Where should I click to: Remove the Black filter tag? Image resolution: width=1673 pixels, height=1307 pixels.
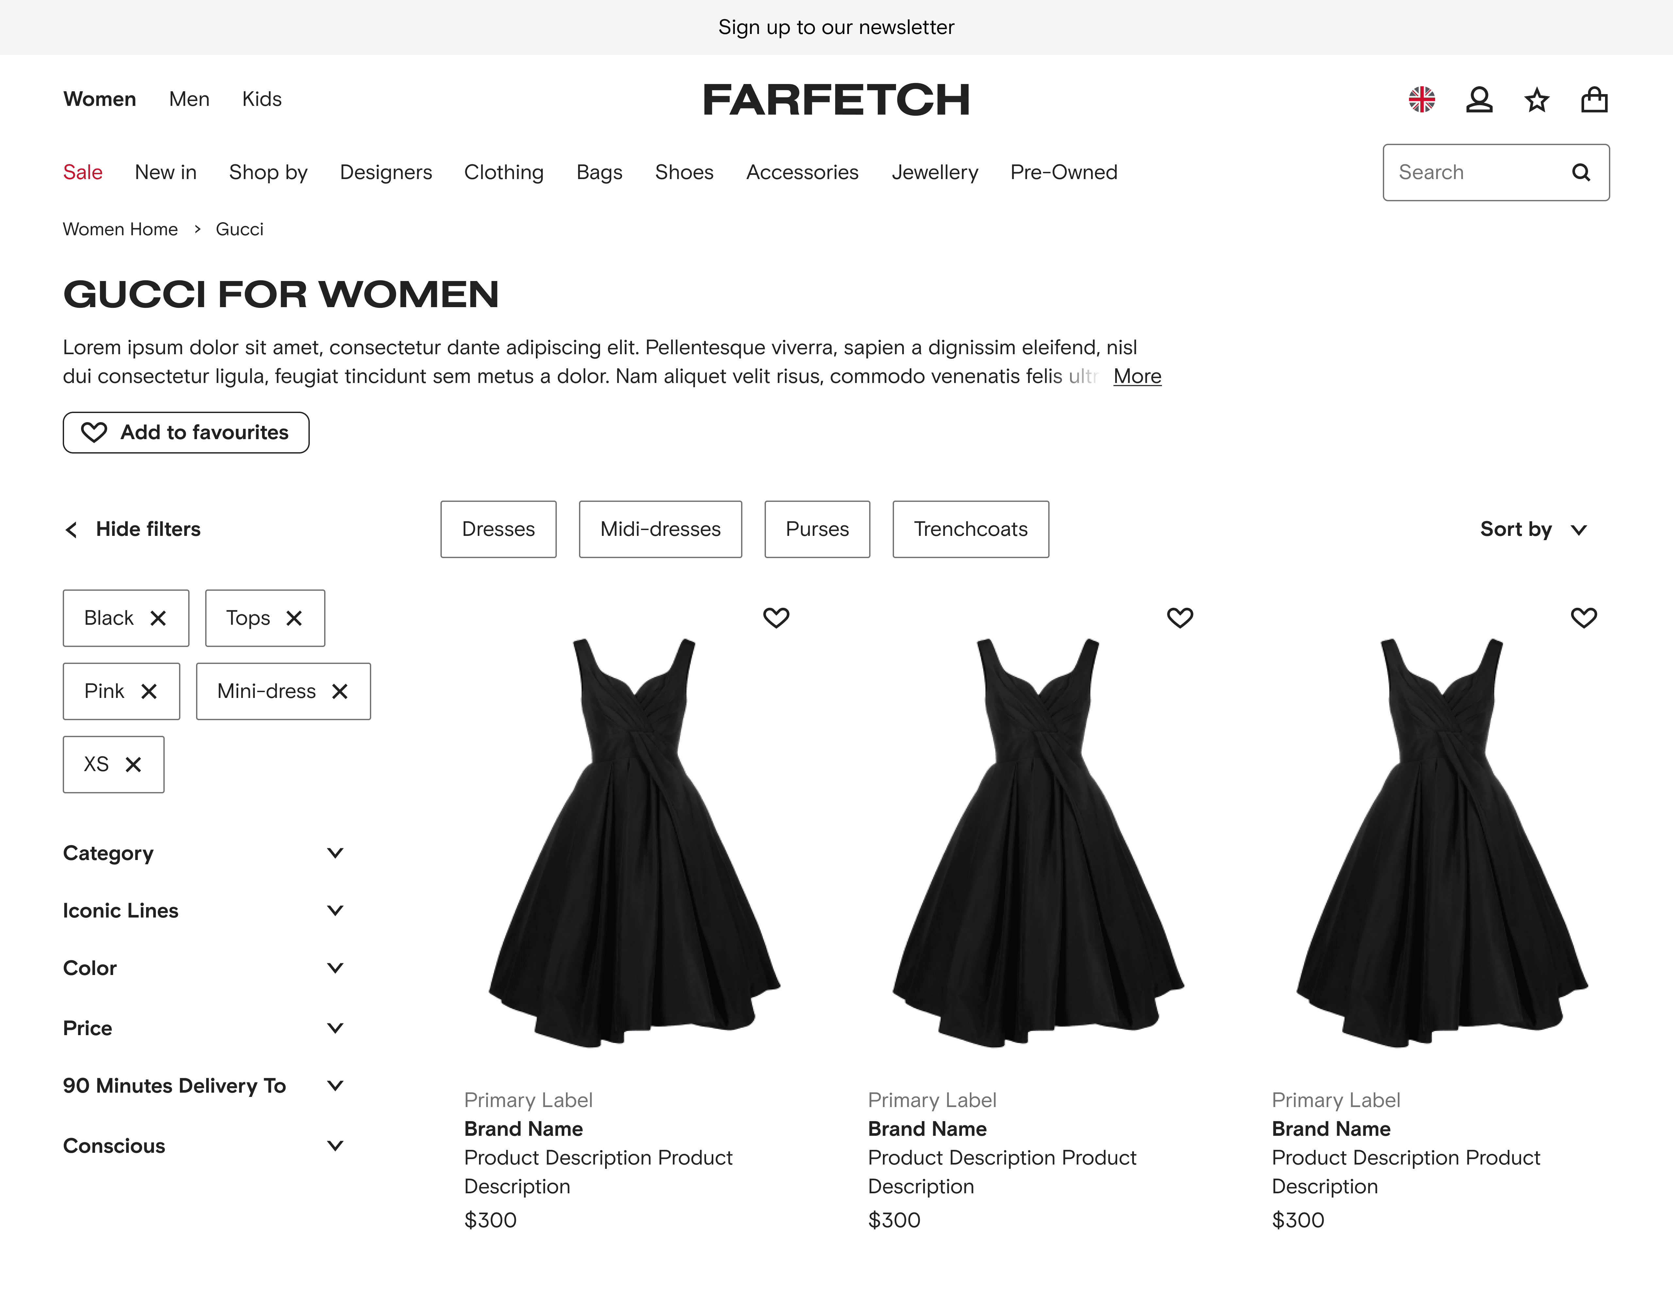(158, 618)
